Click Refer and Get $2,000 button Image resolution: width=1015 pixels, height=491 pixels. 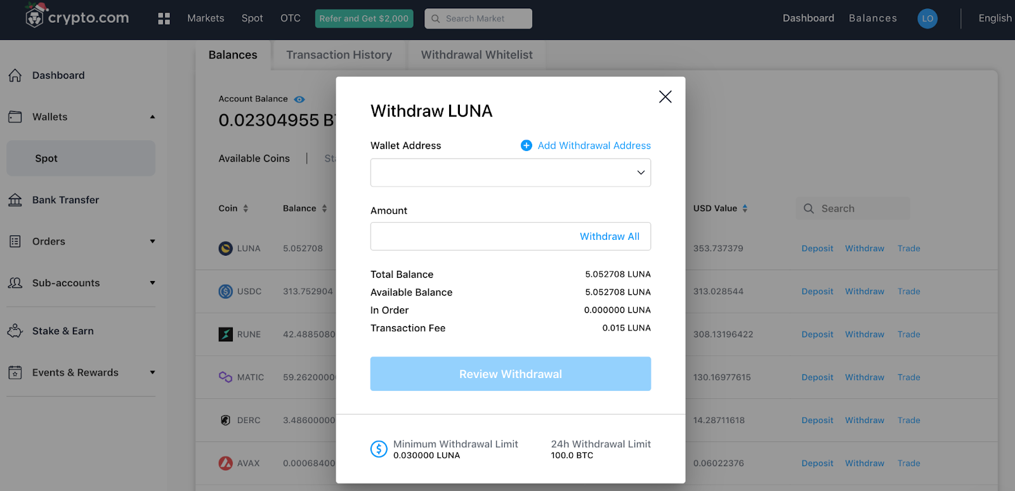point(364,18)
